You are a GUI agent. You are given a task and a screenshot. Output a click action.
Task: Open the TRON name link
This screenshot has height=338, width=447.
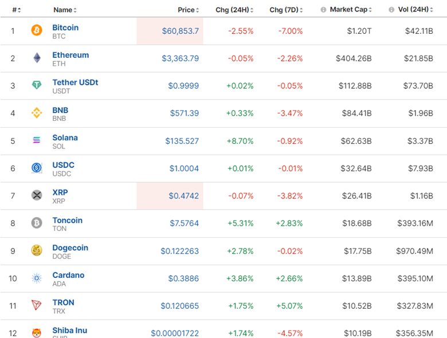[63, 302]
